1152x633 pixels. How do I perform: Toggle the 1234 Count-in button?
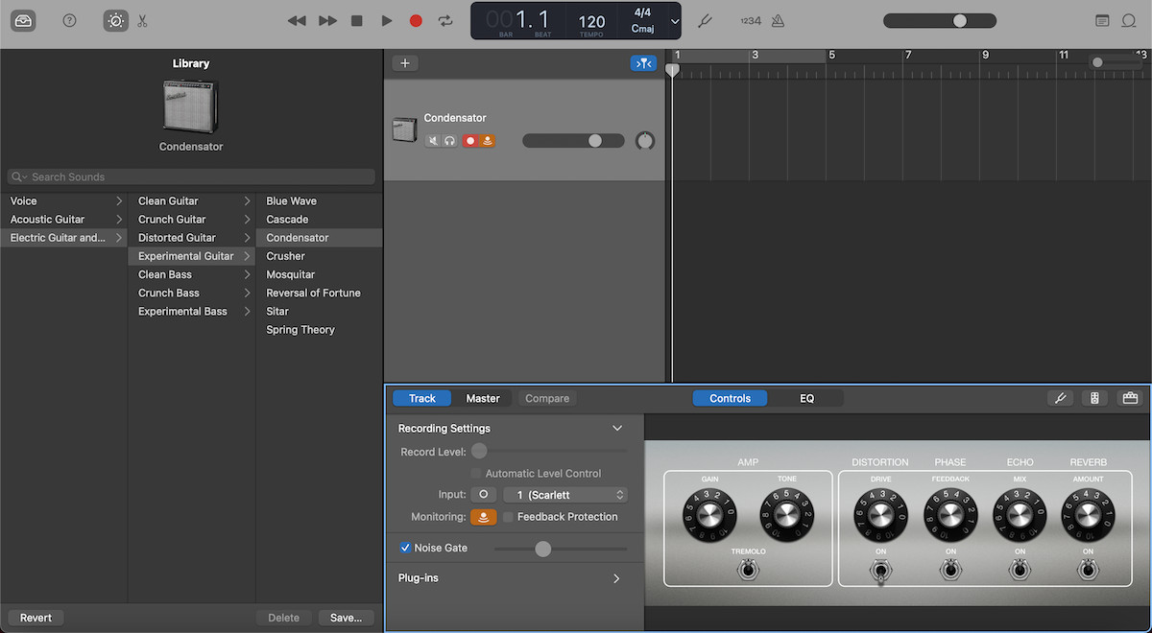[x=751, y=20]
